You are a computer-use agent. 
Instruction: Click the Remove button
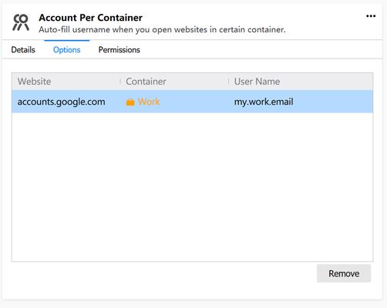point(344,273)
